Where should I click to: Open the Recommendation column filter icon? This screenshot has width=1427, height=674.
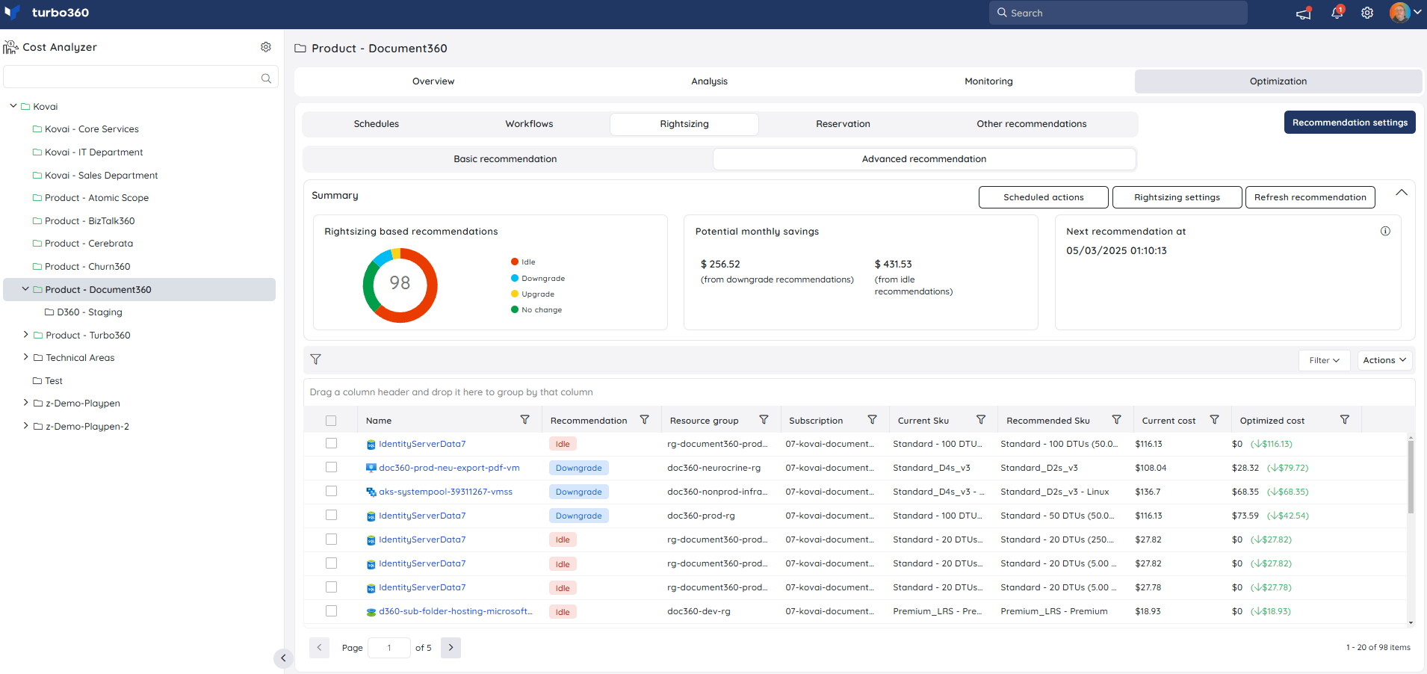point(645,420)
